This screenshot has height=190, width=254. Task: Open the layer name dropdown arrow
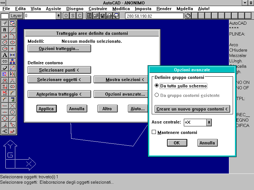(x=58, y=16)
